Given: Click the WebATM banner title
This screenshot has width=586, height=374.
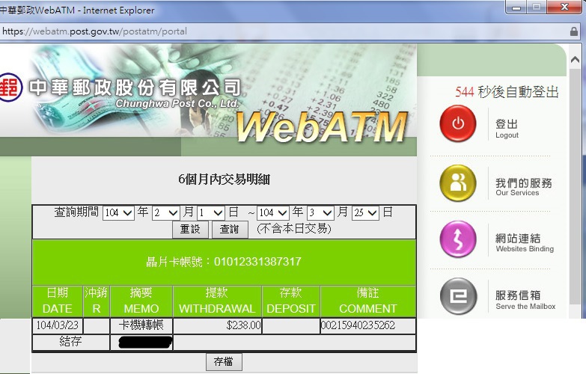Looking at the screenshot, I should pos(321,127).
